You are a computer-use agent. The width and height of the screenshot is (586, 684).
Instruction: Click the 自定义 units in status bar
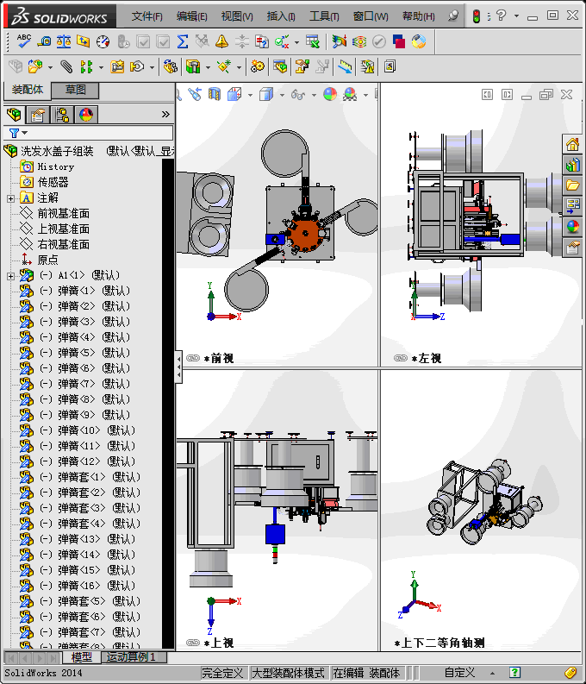tap(459, 673)
